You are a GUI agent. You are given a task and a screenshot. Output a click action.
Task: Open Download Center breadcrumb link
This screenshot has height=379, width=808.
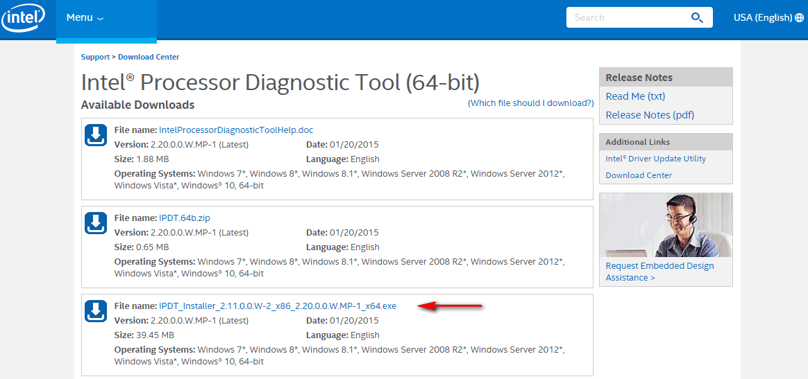coord(149,57)
